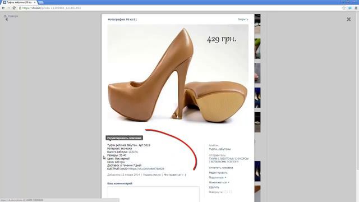This screenshot has height=202, width=359.
Task: Click the "Закрыть" link above the photo
Action: click(243, 20)
